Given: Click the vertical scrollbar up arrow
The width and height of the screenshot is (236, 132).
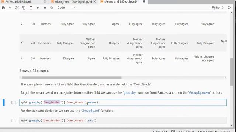Looking at the screenshot, I should [232, 13].
